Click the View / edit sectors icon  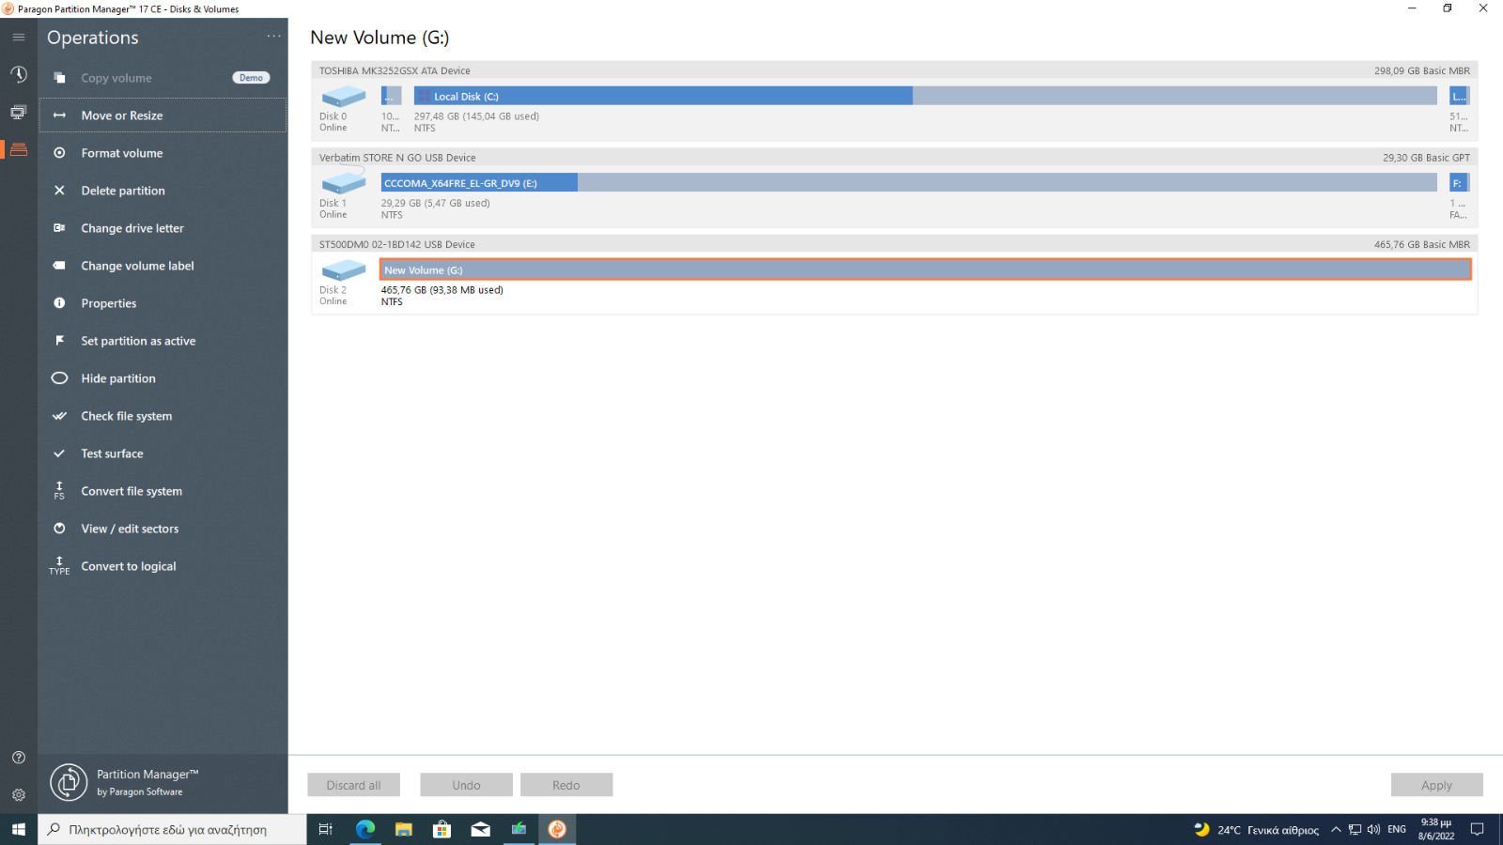pos(59,529)
